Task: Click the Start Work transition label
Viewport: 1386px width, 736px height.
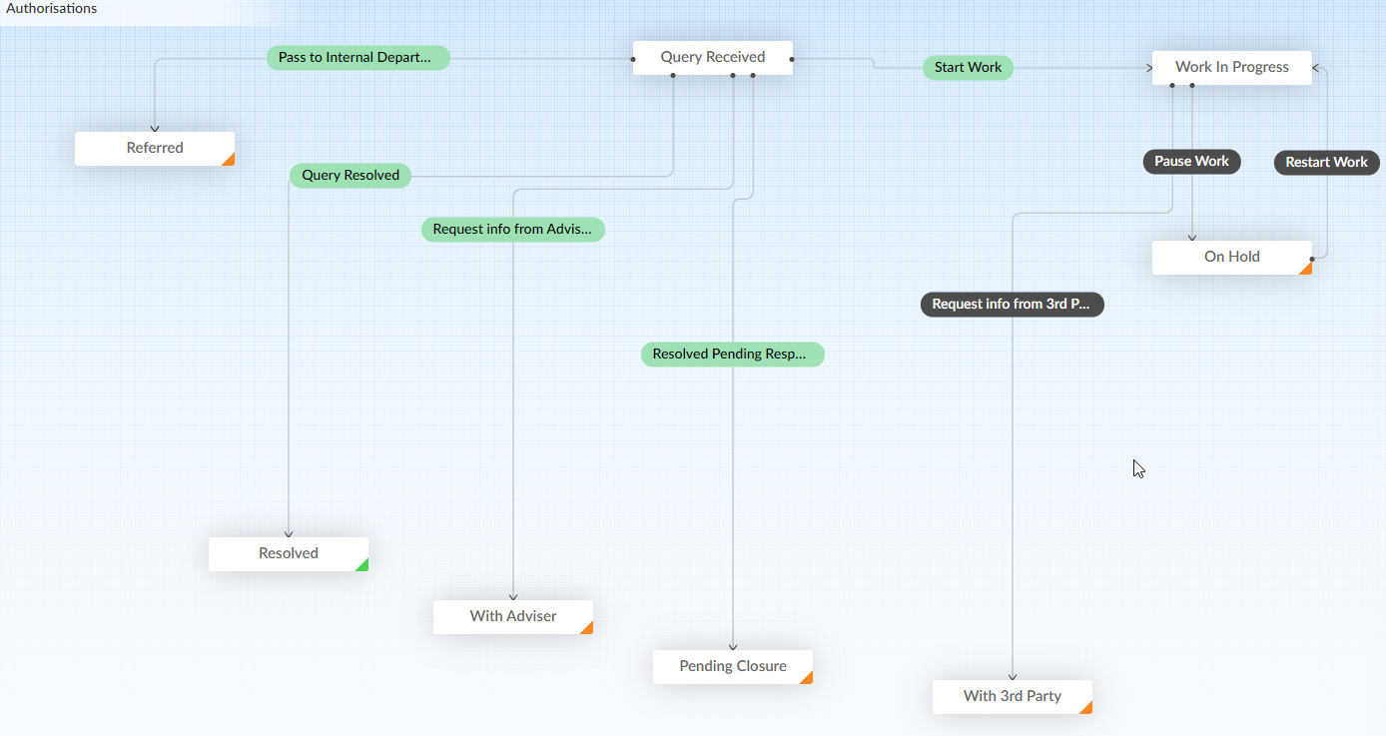Action: [969, 68]
